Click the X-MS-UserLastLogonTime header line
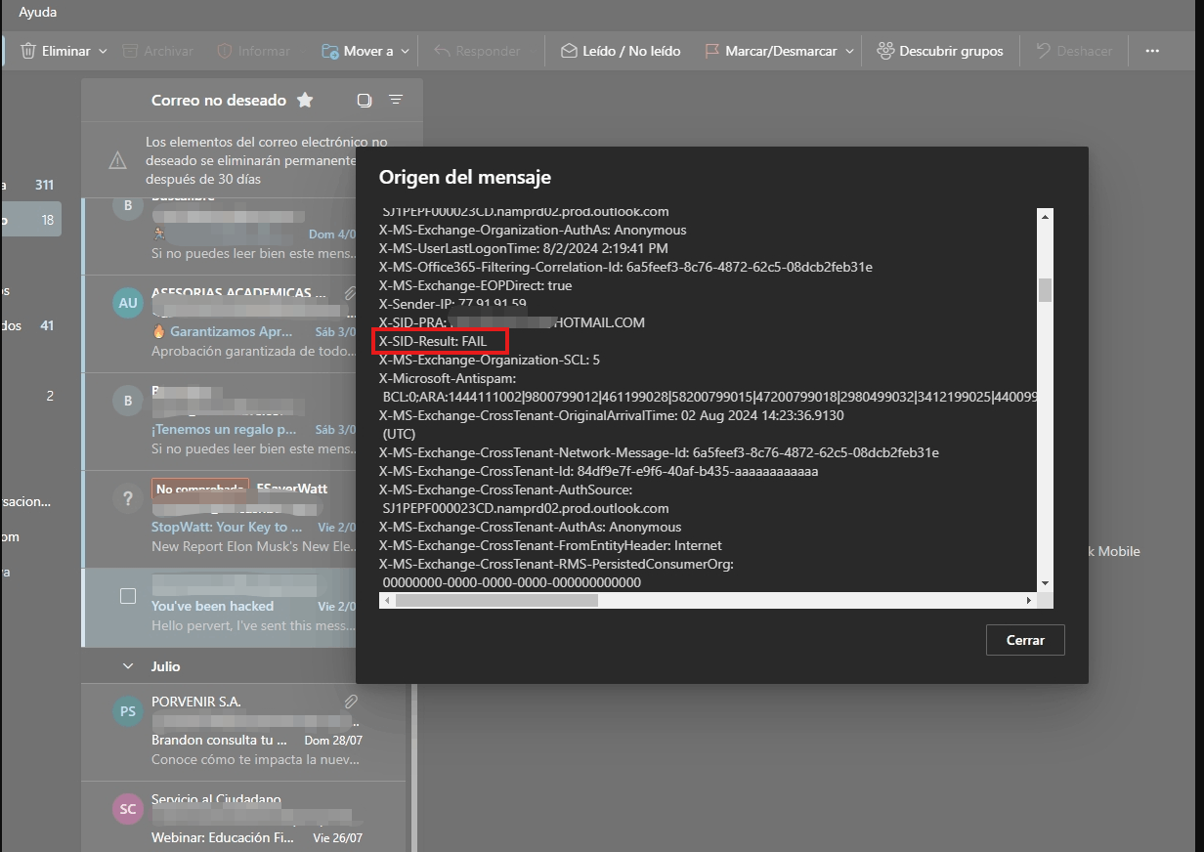The width and height of the screenshot is (1204, 852). pyautogui.click(x=524, y=248)
